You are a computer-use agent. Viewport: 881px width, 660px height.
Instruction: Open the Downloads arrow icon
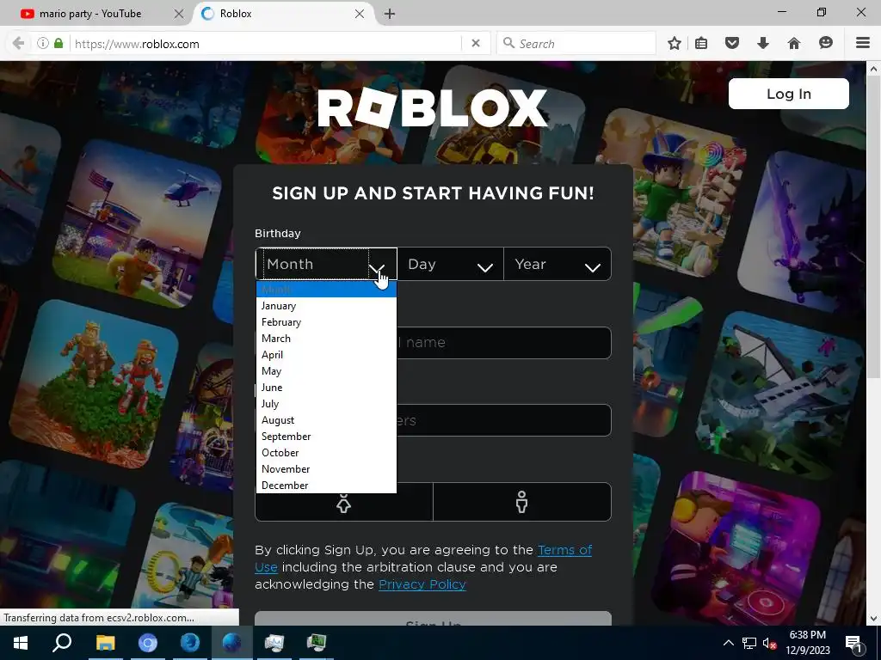(763, 43)
